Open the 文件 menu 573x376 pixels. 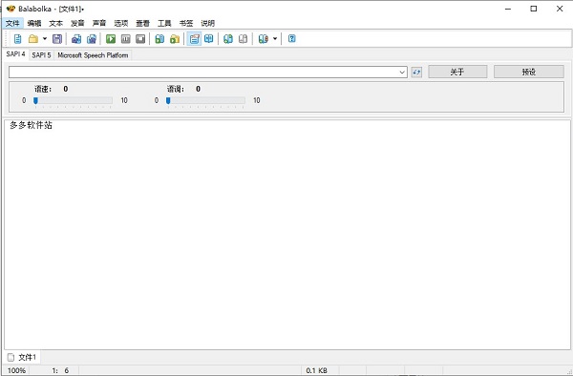pos(12,23)
